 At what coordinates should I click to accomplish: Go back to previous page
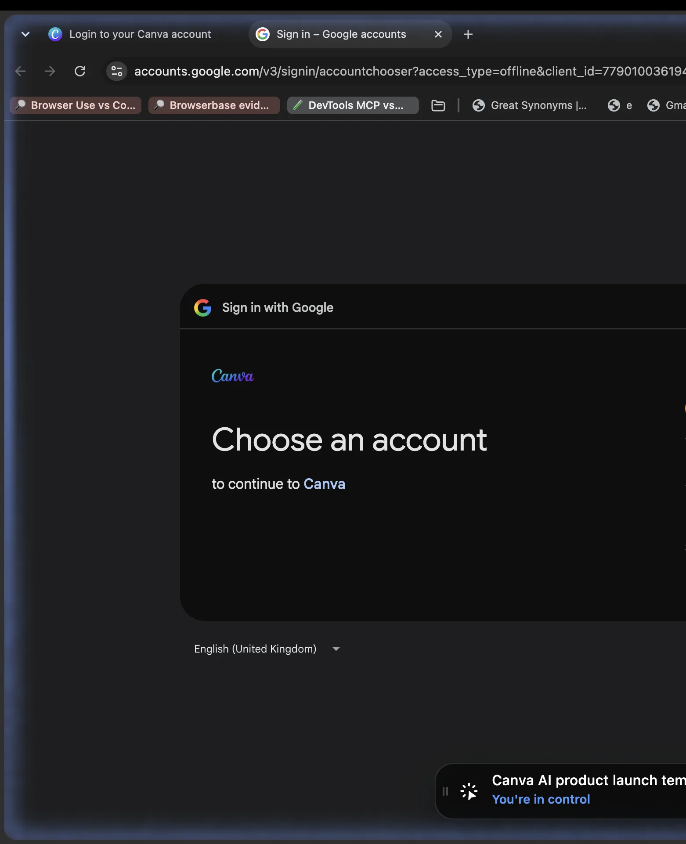pos(20,71)
